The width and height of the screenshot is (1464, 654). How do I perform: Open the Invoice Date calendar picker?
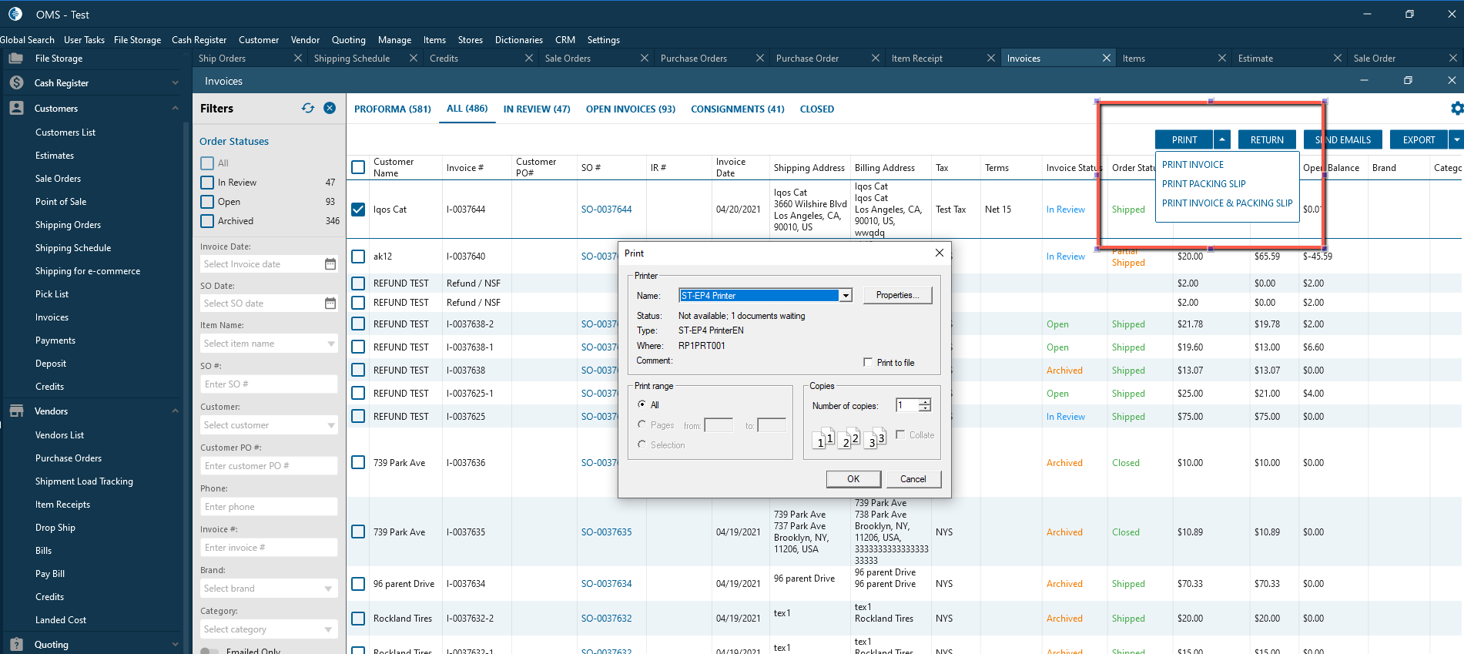click(x=330, y=264)
